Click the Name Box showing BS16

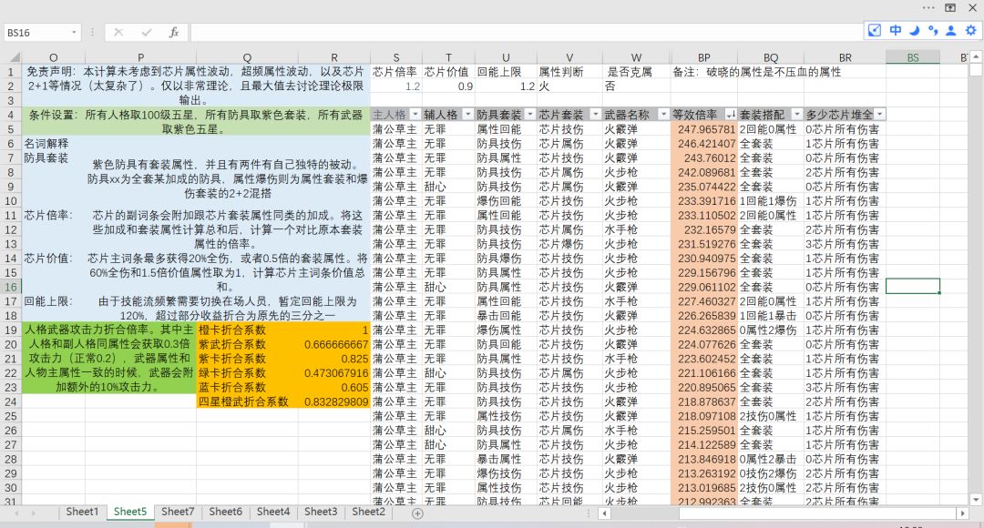tap(36, 33)
